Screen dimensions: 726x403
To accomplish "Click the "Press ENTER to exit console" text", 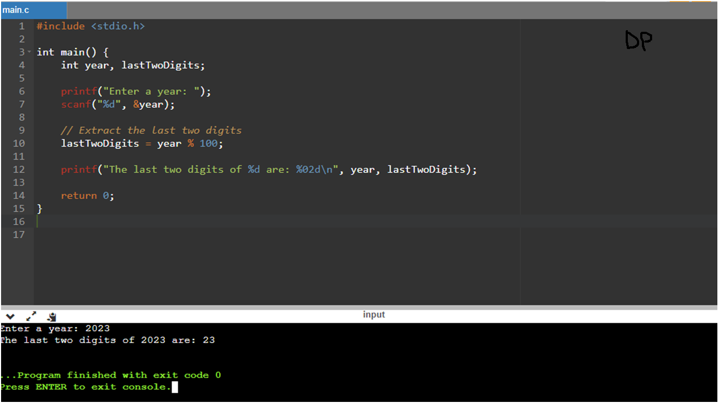I will point(85,387).
